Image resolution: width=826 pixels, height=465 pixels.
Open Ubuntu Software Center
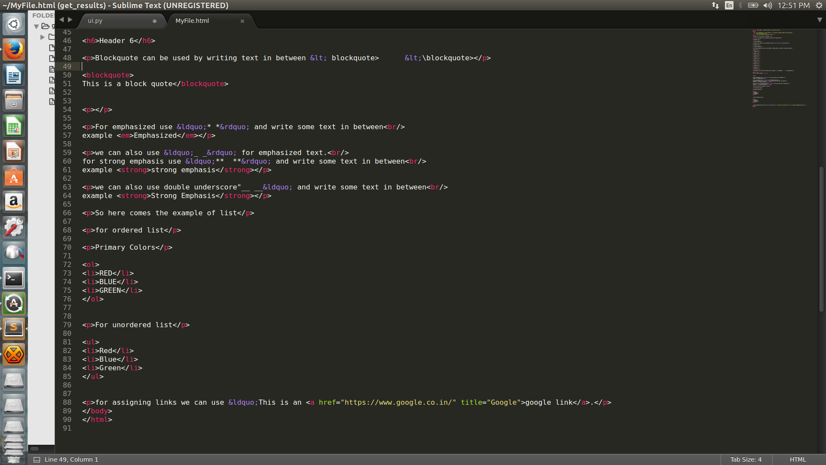pos(14,177)
